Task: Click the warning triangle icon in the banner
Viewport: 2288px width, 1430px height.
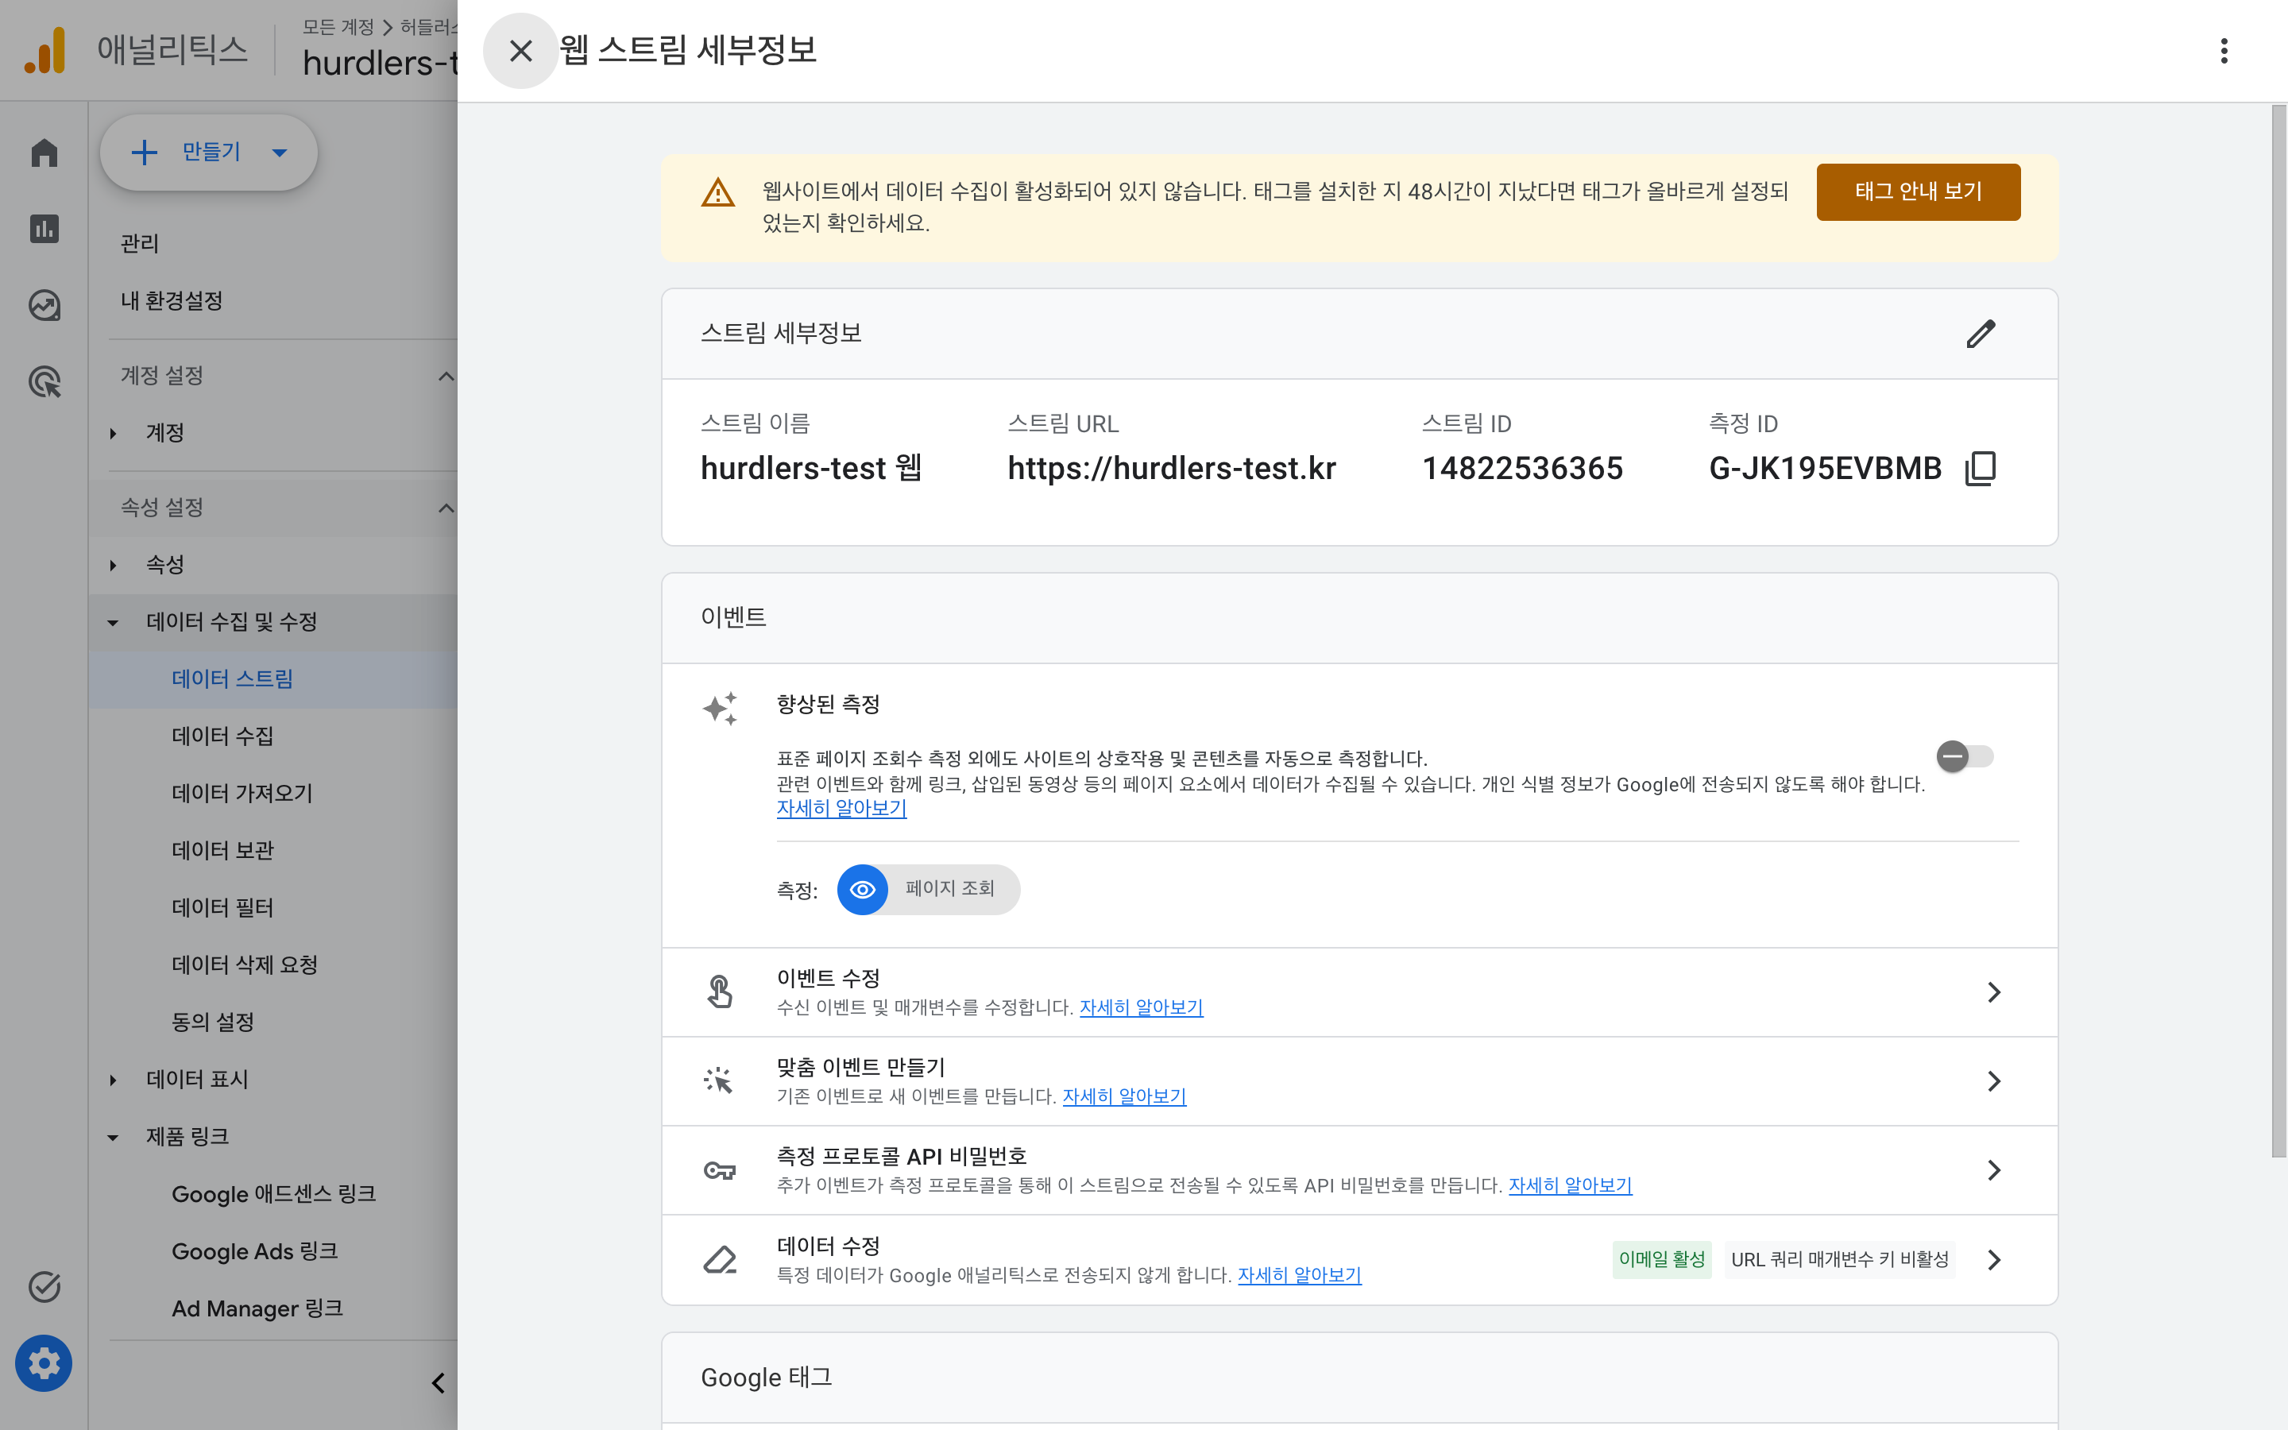Action: [x=717, y=192]
